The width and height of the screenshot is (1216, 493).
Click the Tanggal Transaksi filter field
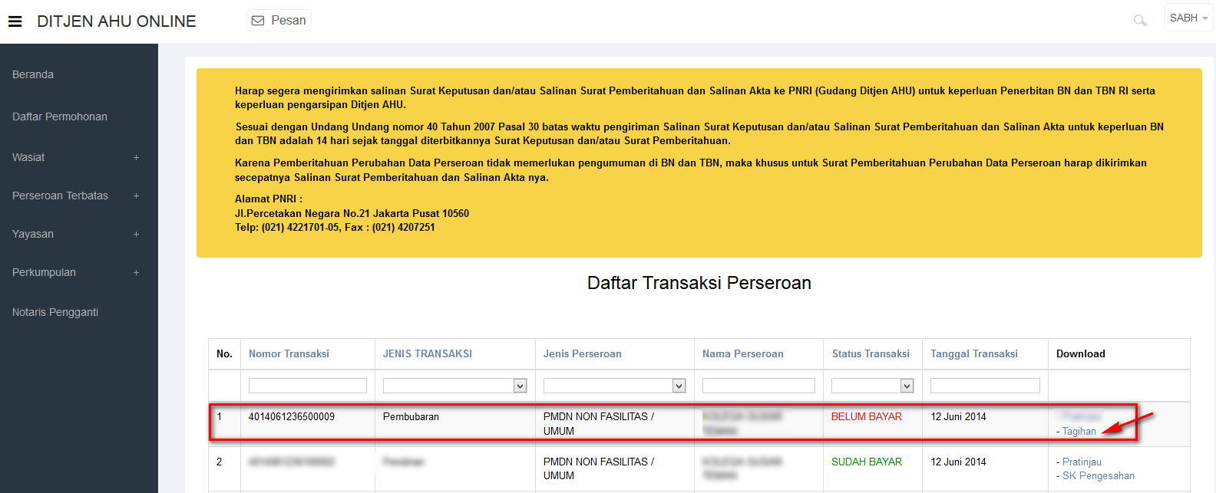(985, 386)
